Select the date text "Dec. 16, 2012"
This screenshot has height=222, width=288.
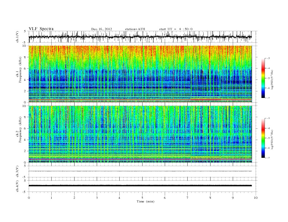tap(101, 29)
